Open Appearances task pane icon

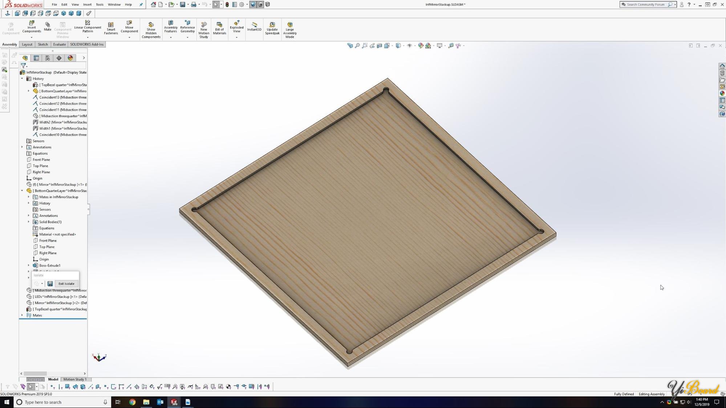click(722, 94)
